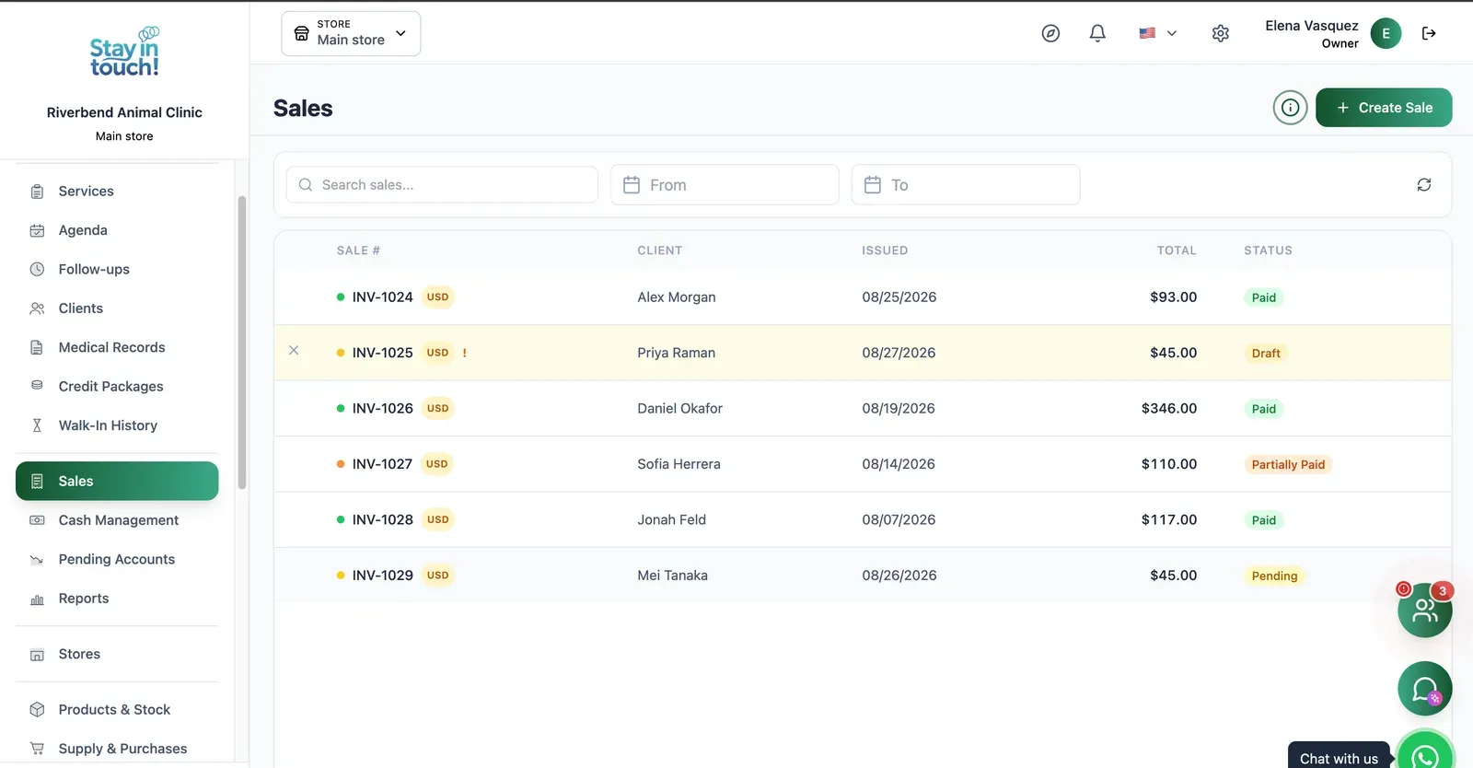
Task: Select Sales in sidebar
Action: (117, 481)
